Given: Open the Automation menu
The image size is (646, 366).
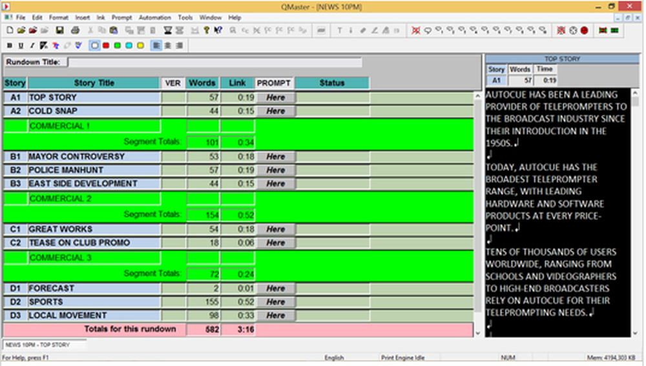Looking at the screenshot, I should (154, 17).
